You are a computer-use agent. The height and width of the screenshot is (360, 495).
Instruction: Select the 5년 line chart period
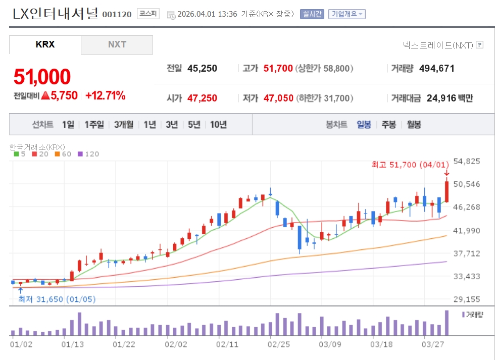pyautogui.click(x=194, y=125)
